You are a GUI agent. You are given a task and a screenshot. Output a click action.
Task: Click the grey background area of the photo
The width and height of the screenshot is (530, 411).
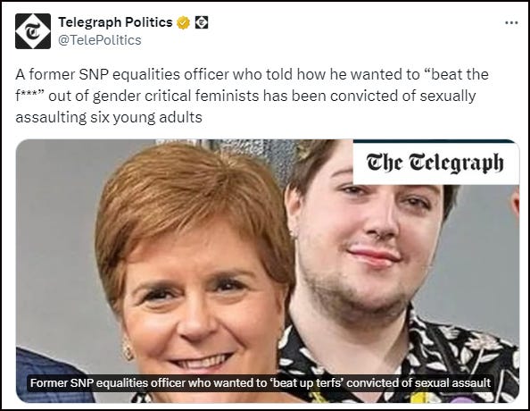(56, 237)
